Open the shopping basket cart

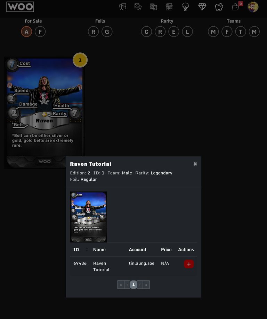235,7
